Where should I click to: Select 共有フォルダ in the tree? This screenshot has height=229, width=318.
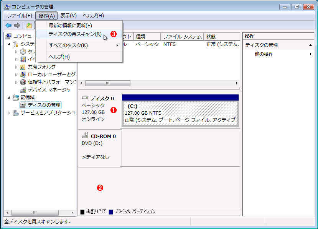coord(41,67)
